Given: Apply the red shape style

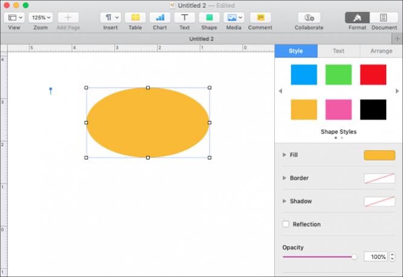Looking at the screenshot, I should [373, 75].
